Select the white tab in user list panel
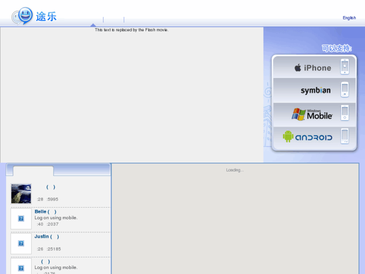Screen dimensions: 365x274 (x=33, y=171)
